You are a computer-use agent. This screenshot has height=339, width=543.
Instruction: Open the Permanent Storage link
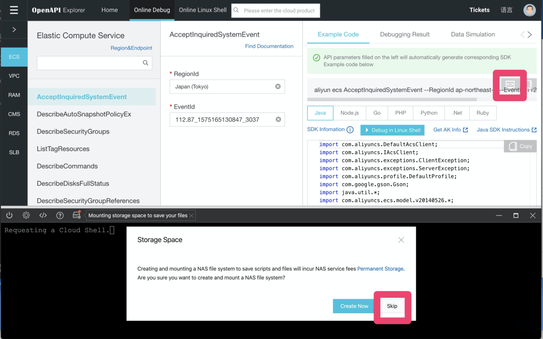[x=381, y=269]
